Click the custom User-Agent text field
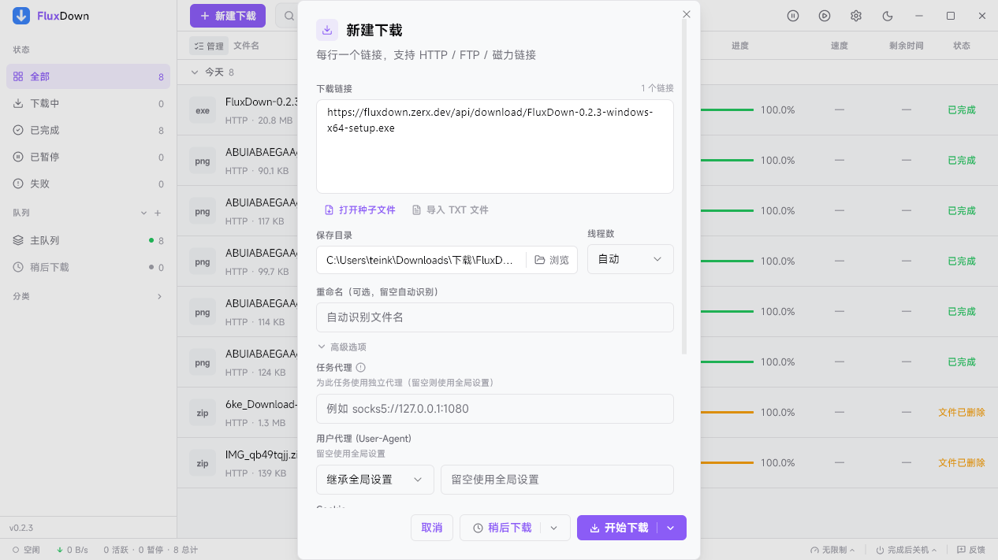Screen dimensions: 998x560 pyautogui.click(x=557, y=479)
